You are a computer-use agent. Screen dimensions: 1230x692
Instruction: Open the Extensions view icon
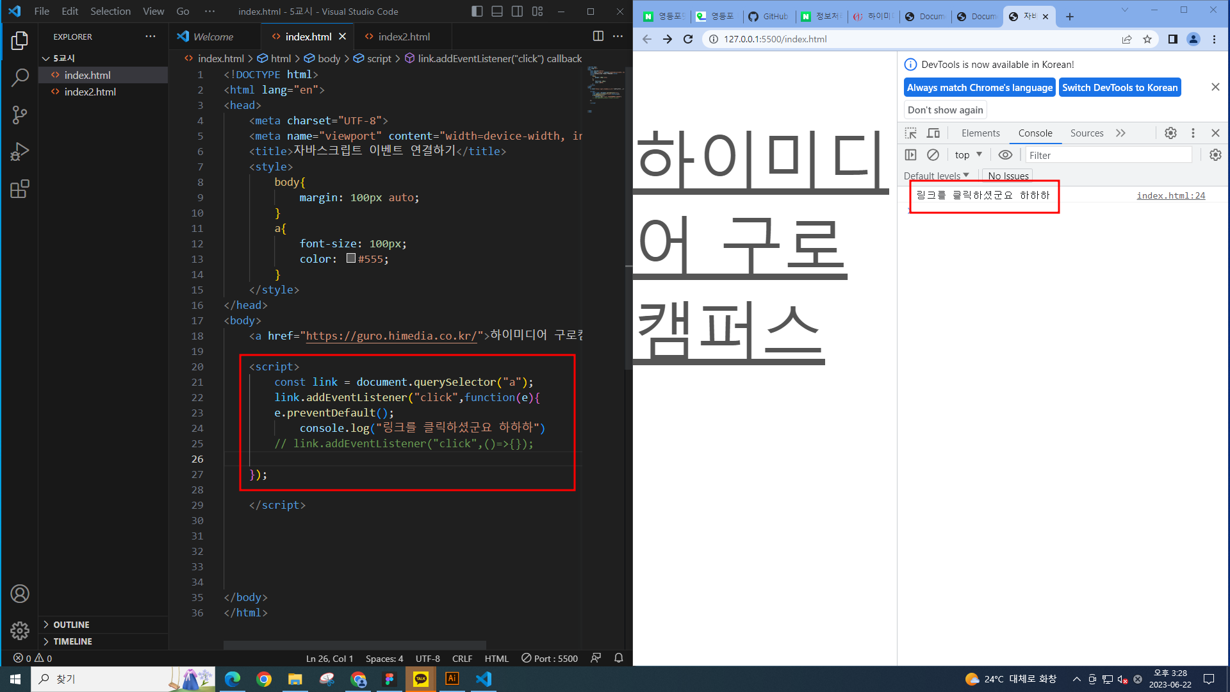point(20,189)
